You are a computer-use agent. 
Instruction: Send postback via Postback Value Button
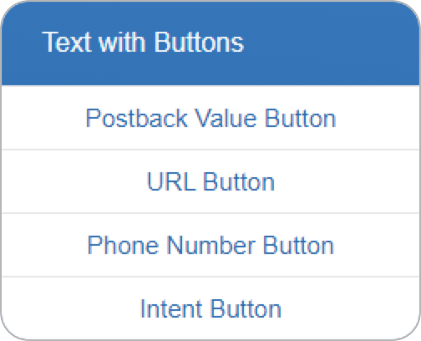pyautogui.click(x=210, y=118)
